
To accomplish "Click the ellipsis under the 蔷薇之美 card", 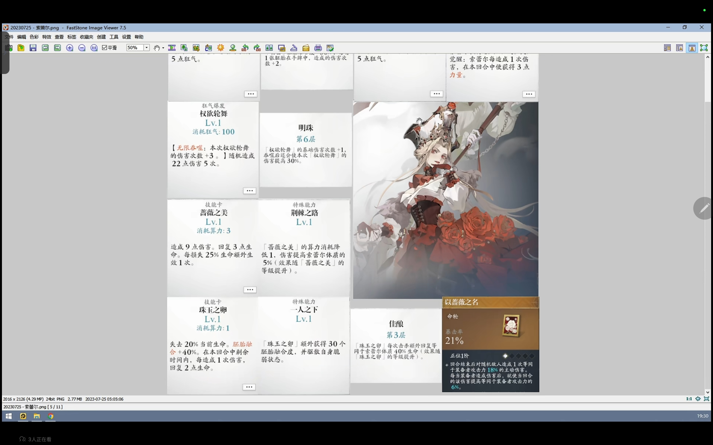I will pos(250,290).
